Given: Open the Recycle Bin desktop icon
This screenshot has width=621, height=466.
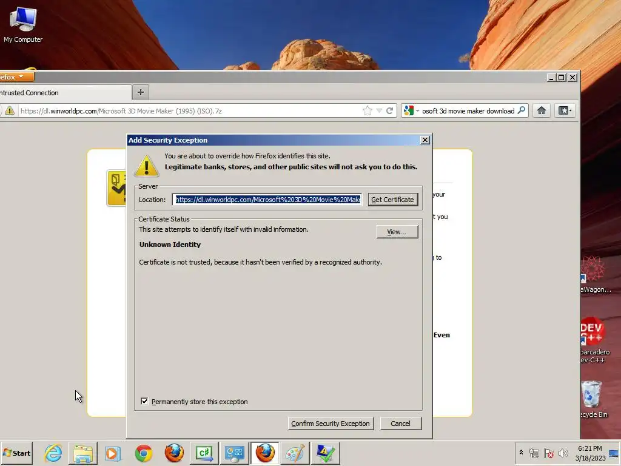Looking at the screenshot, I should coord(594,398).
